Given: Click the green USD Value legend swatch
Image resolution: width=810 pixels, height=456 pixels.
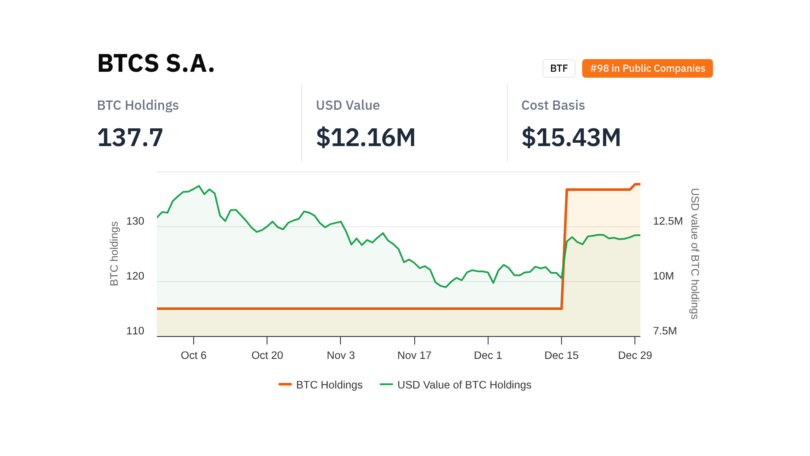Looking at the screenshot, I should 386,384.
